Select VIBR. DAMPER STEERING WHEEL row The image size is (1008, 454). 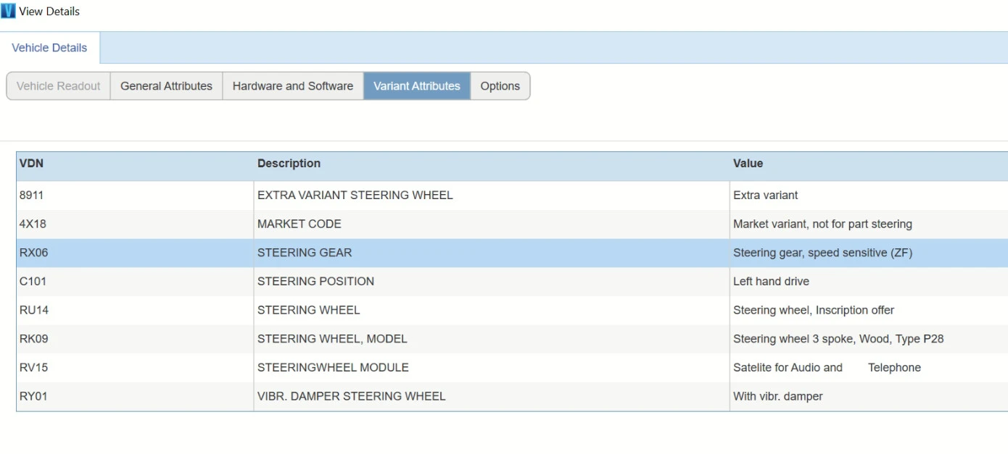point(351,396)
